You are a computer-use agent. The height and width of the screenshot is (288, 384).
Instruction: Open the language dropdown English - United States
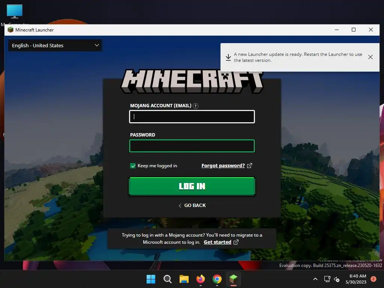click(55, 45)
